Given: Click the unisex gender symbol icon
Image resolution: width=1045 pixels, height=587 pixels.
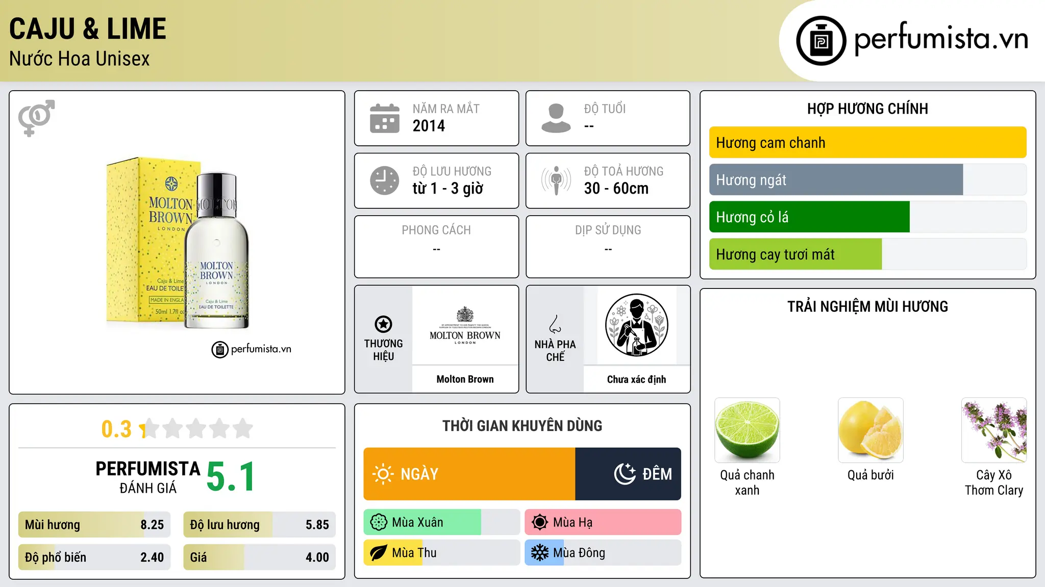Looking at the screenshot, I should point(36,118).
